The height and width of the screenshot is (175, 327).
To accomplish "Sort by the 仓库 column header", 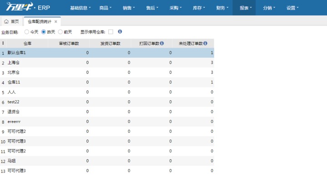I will coord(27,44).
